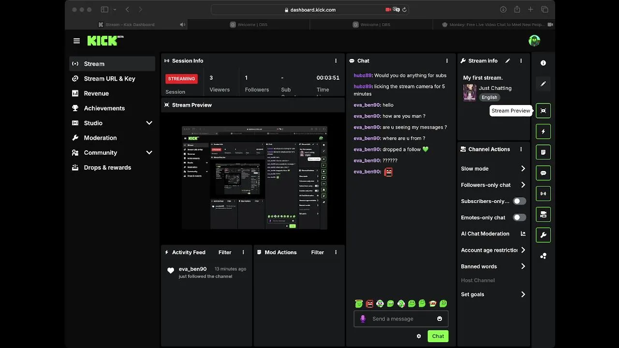Toggle the wrench Stream info icon in right rail

pyautogui.click(x=543, y=235)
